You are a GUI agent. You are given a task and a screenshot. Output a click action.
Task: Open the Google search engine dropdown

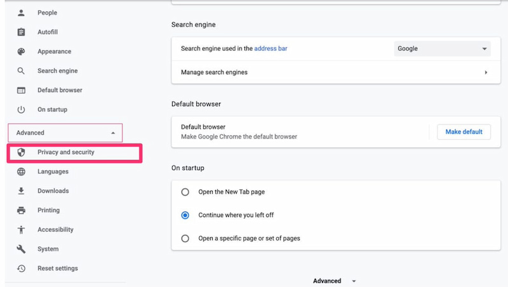(442, 49)
